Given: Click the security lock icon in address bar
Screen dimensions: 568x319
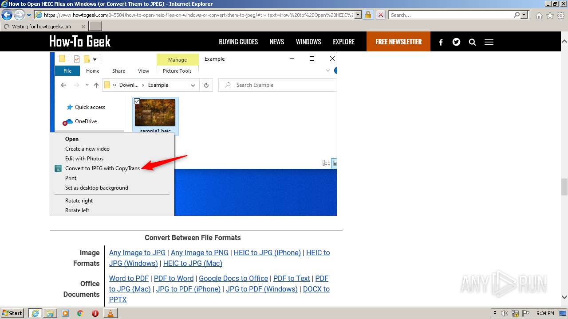Looking at the screenshot, I should 368,15.
